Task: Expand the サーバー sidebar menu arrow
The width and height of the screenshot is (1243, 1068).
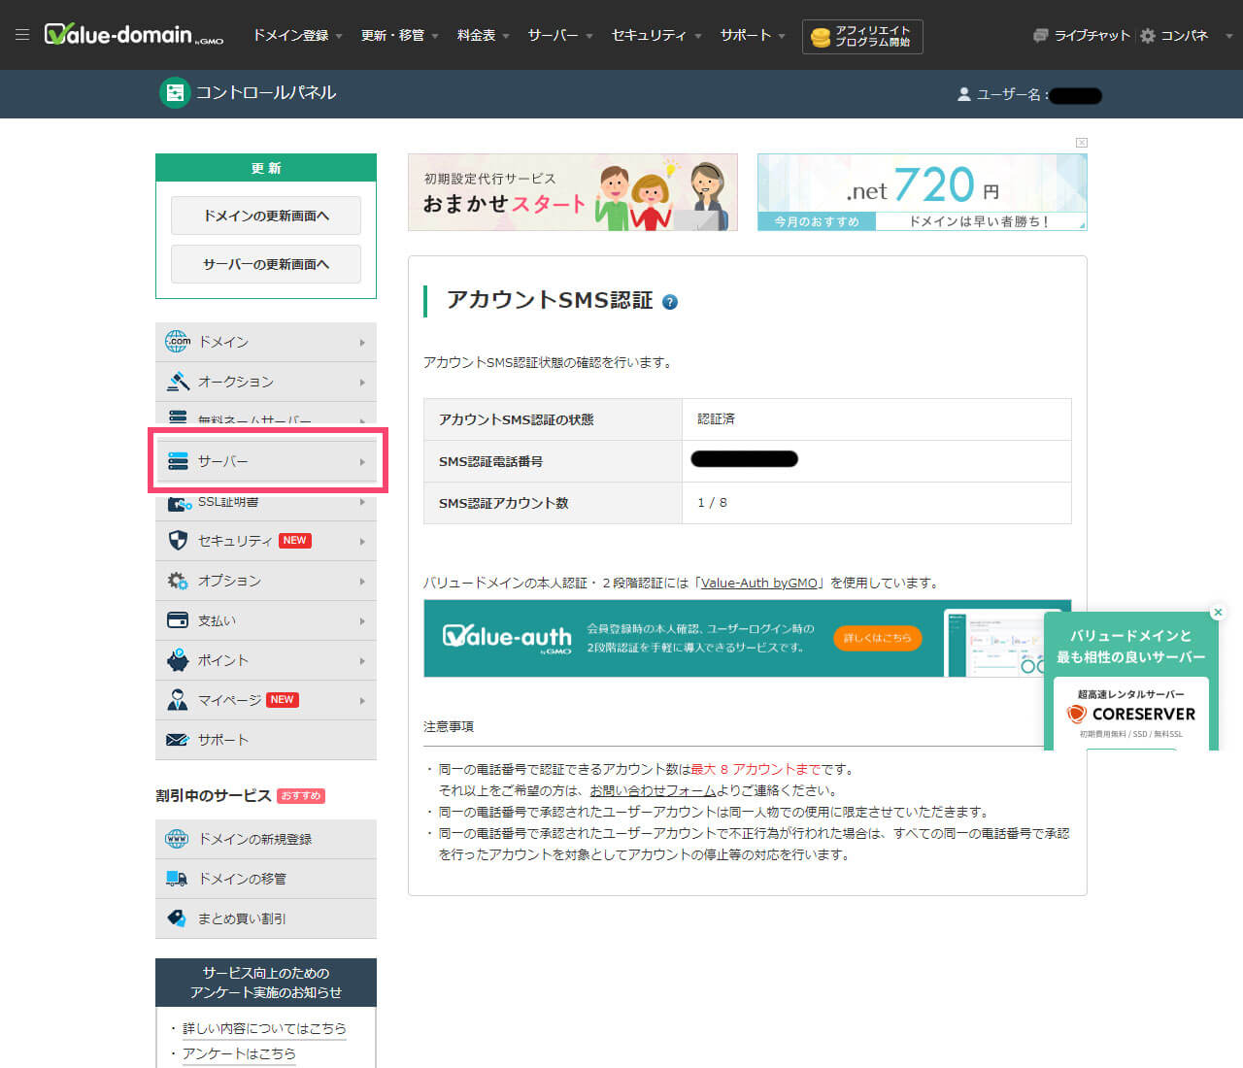Action: [362, 462]
